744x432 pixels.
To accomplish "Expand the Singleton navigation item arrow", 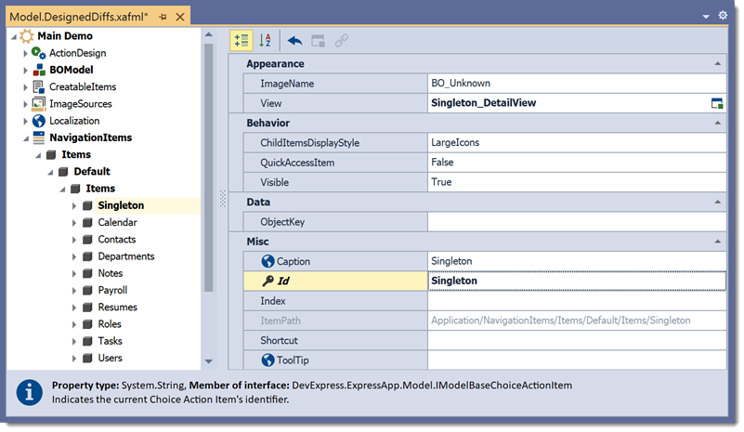I will point(74,206).
